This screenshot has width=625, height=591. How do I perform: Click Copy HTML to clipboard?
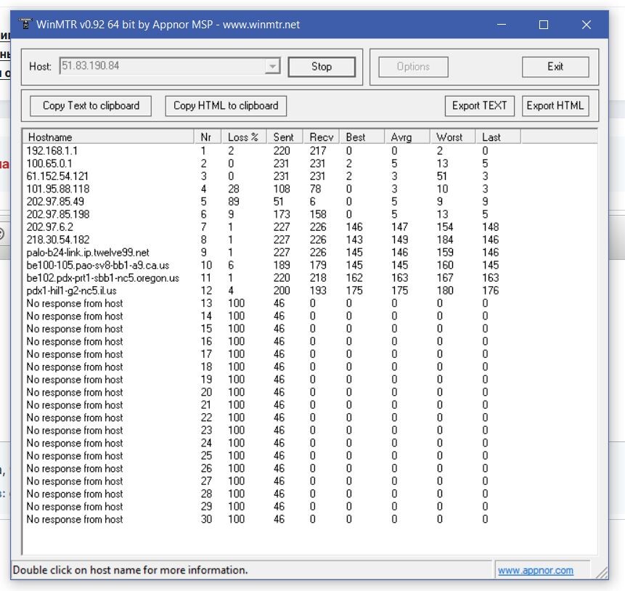tap(226, 106)
